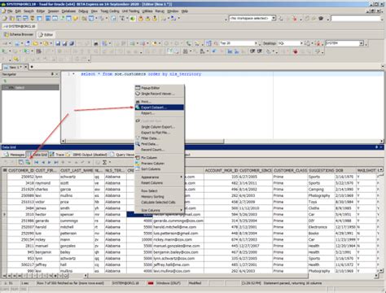The image size is (386, 293).
Task: Select Fix Column menu entry
Action: (160, 158)
